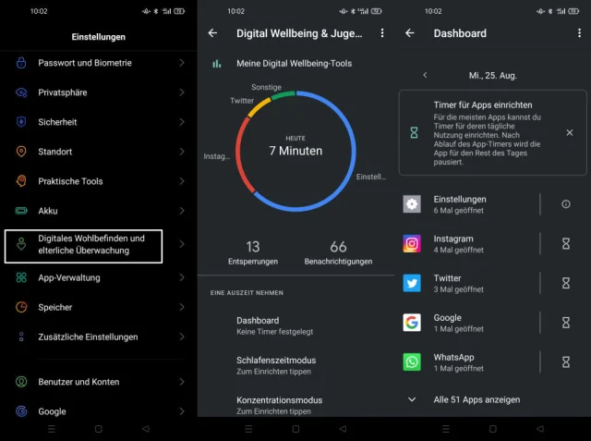The width and height of the screenshot is (591, 441).
Task: Tap the Privatsphäre eye icon
Action: pos(21,92)
